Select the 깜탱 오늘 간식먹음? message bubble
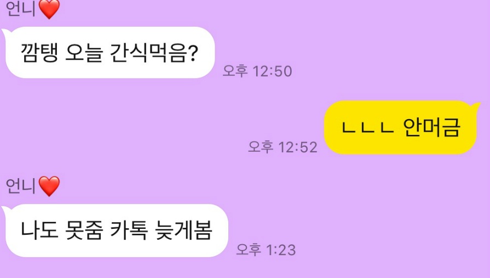Viewport: 490px width, 278px height. [x=109, y=52]
